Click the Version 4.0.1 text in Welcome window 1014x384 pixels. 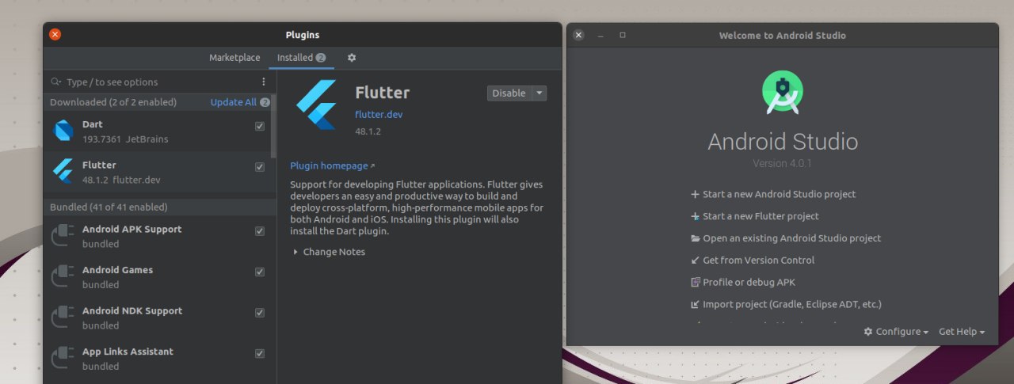coord(782,163)
